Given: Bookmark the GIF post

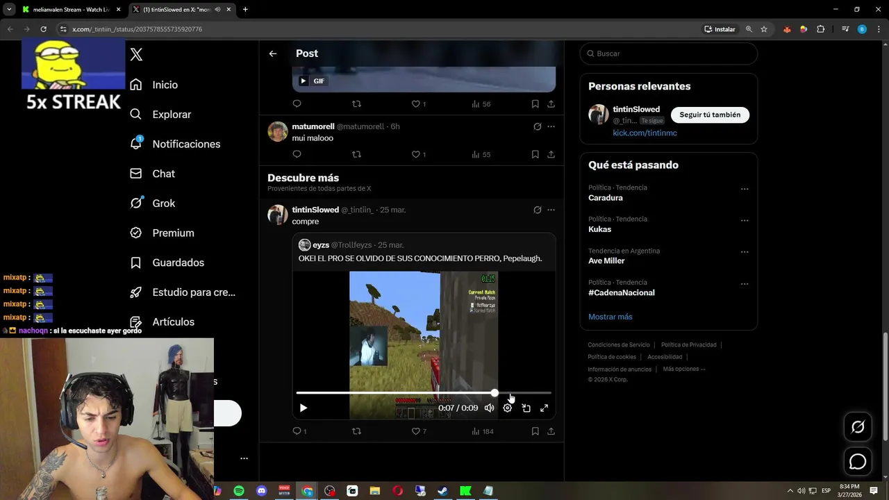Looking at the screenshot, I should click(x=535, y=104).
